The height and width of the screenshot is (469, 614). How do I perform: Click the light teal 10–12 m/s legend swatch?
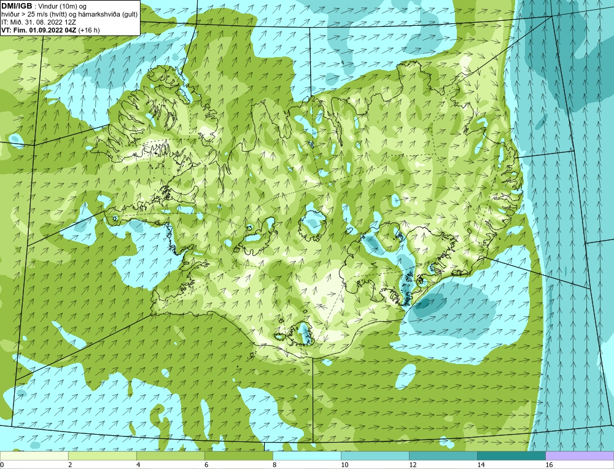click(x=375, y=455)
